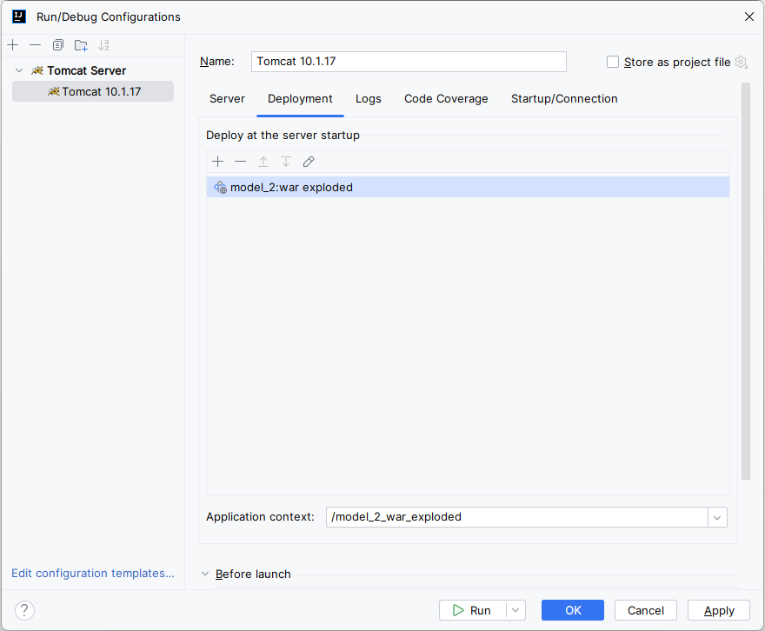
Task: Select the model_2:war exploded artifact row
Action: tap(468, 187)
